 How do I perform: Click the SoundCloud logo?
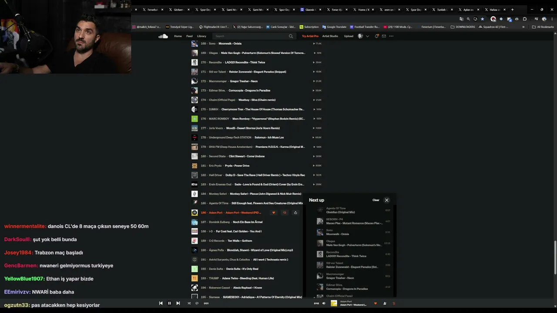[163, 36]
